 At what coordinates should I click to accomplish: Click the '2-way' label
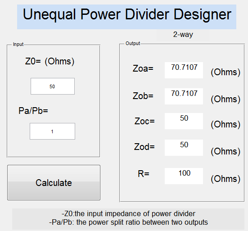click(x=183, y=35)
